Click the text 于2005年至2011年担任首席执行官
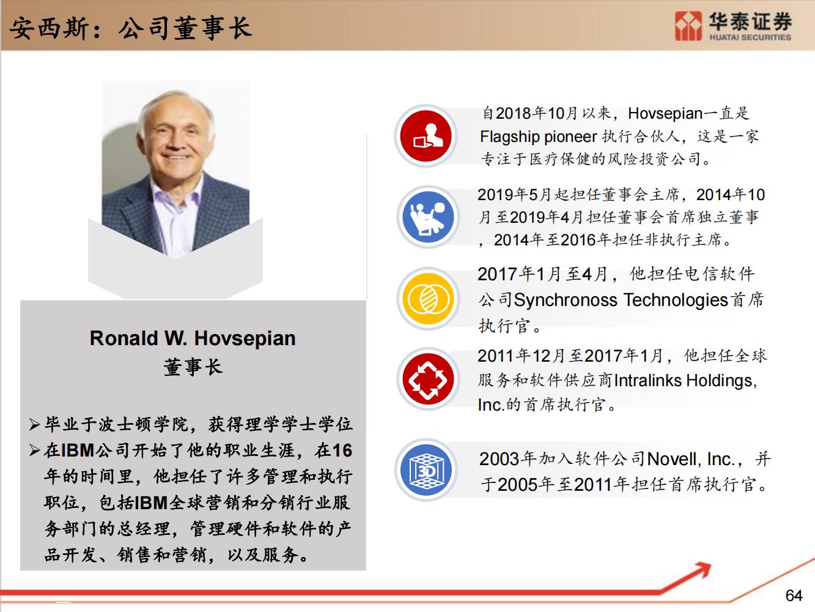 pyautogui.click(x=619, y=485)
